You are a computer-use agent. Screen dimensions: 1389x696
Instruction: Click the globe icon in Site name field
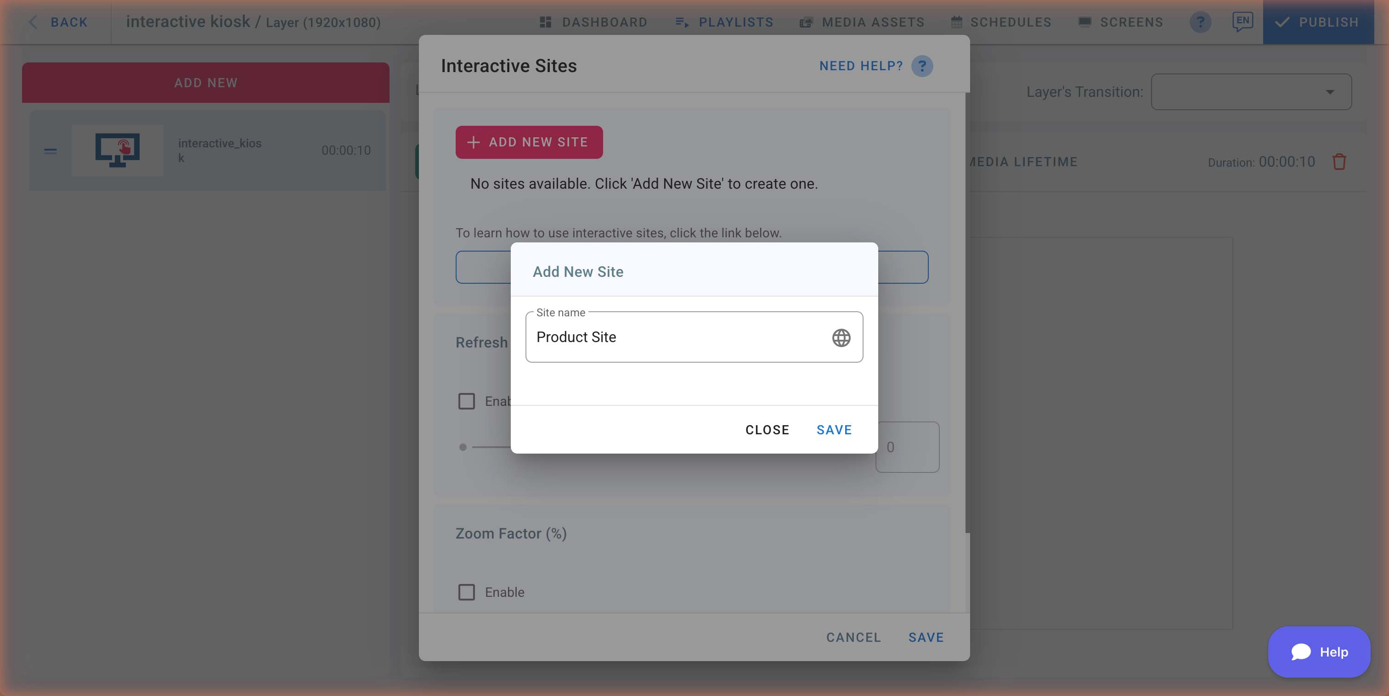[841, 337]
